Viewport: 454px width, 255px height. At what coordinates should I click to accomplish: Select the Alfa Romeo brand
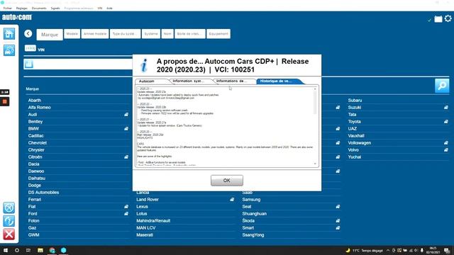[40, 108]
